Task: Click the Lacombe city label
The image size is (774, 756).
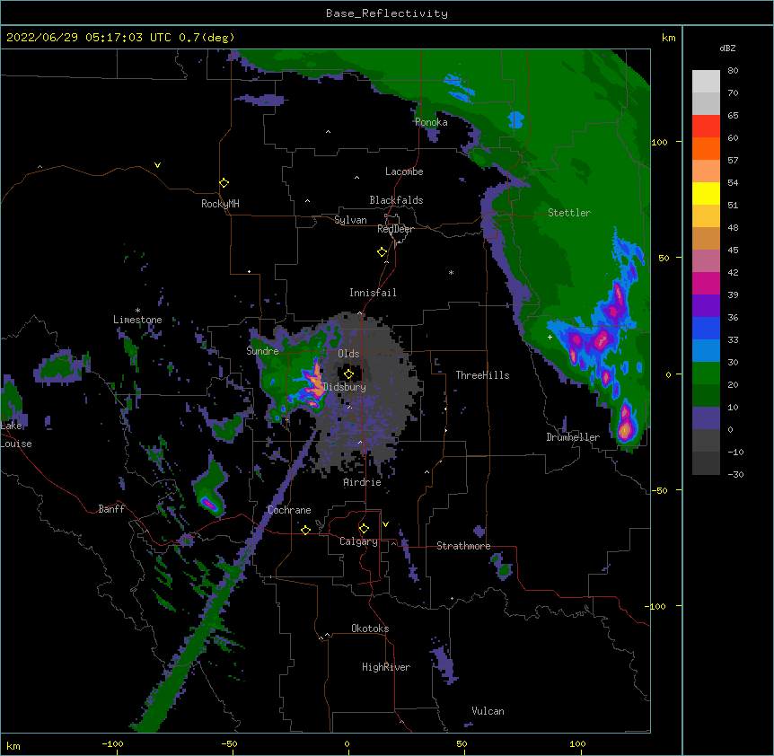Action: [x=404, y=171]
